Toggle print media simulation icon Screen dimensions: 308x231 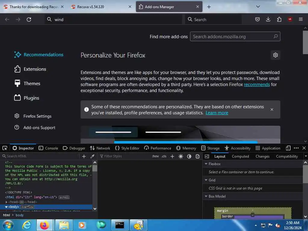[198, 156]
